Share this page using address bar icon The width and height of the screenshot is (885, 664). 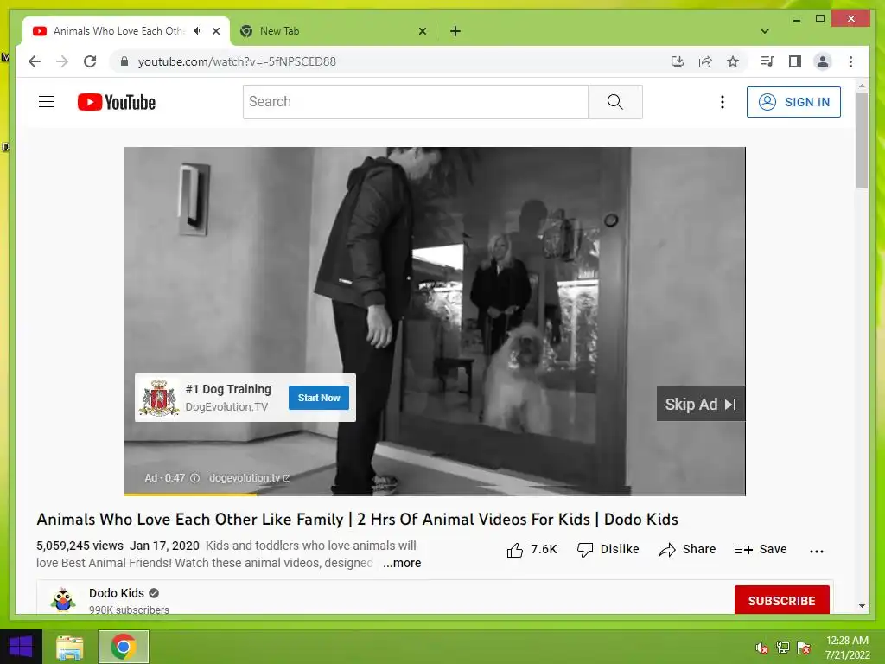click(705, 61)
